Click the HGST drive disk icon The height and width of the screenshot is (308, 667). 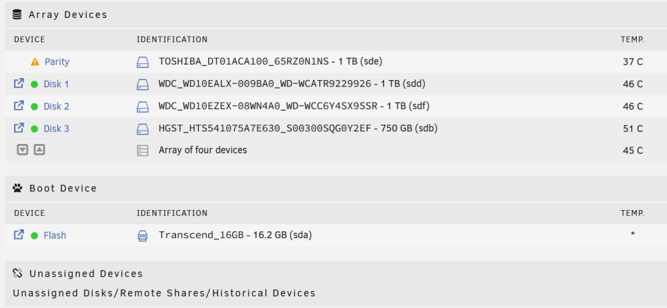[143, 129]
